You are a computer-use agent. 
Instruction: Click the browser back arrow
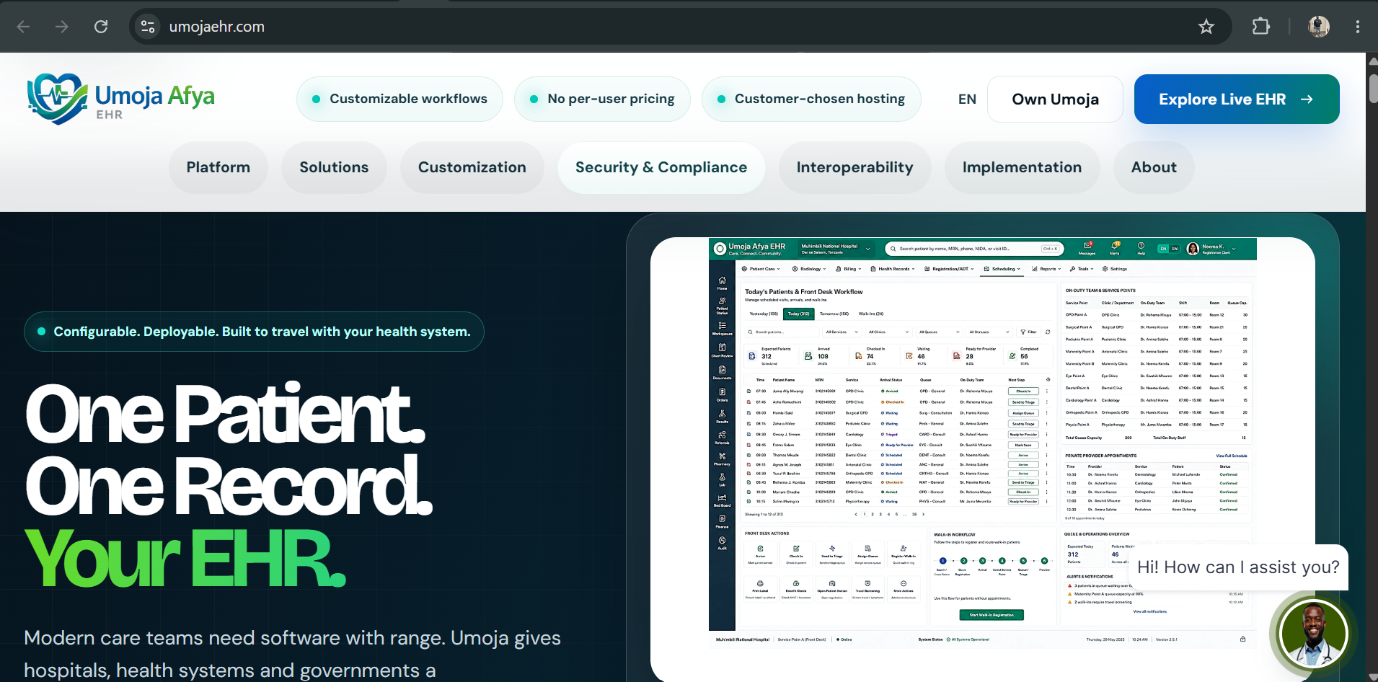(23, 27)
